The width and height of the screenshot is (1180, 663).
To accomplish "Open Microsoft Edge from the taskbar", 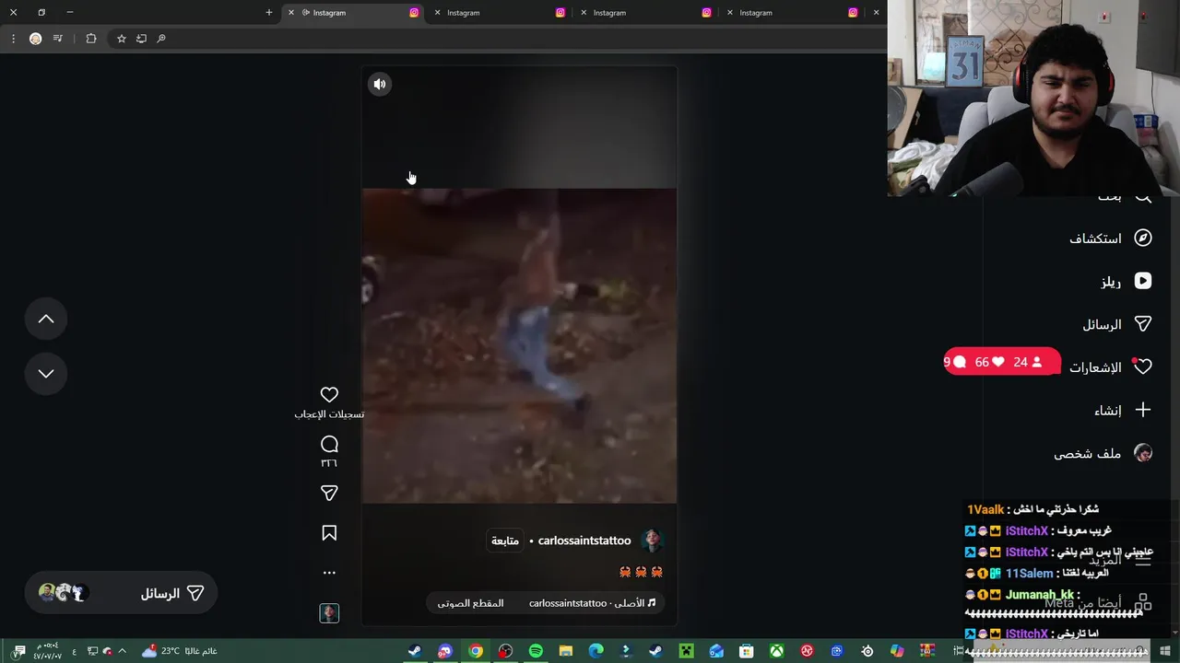I will [x=596, y=651].
